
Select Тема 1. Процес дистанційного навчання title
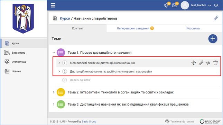click(100, 53)
